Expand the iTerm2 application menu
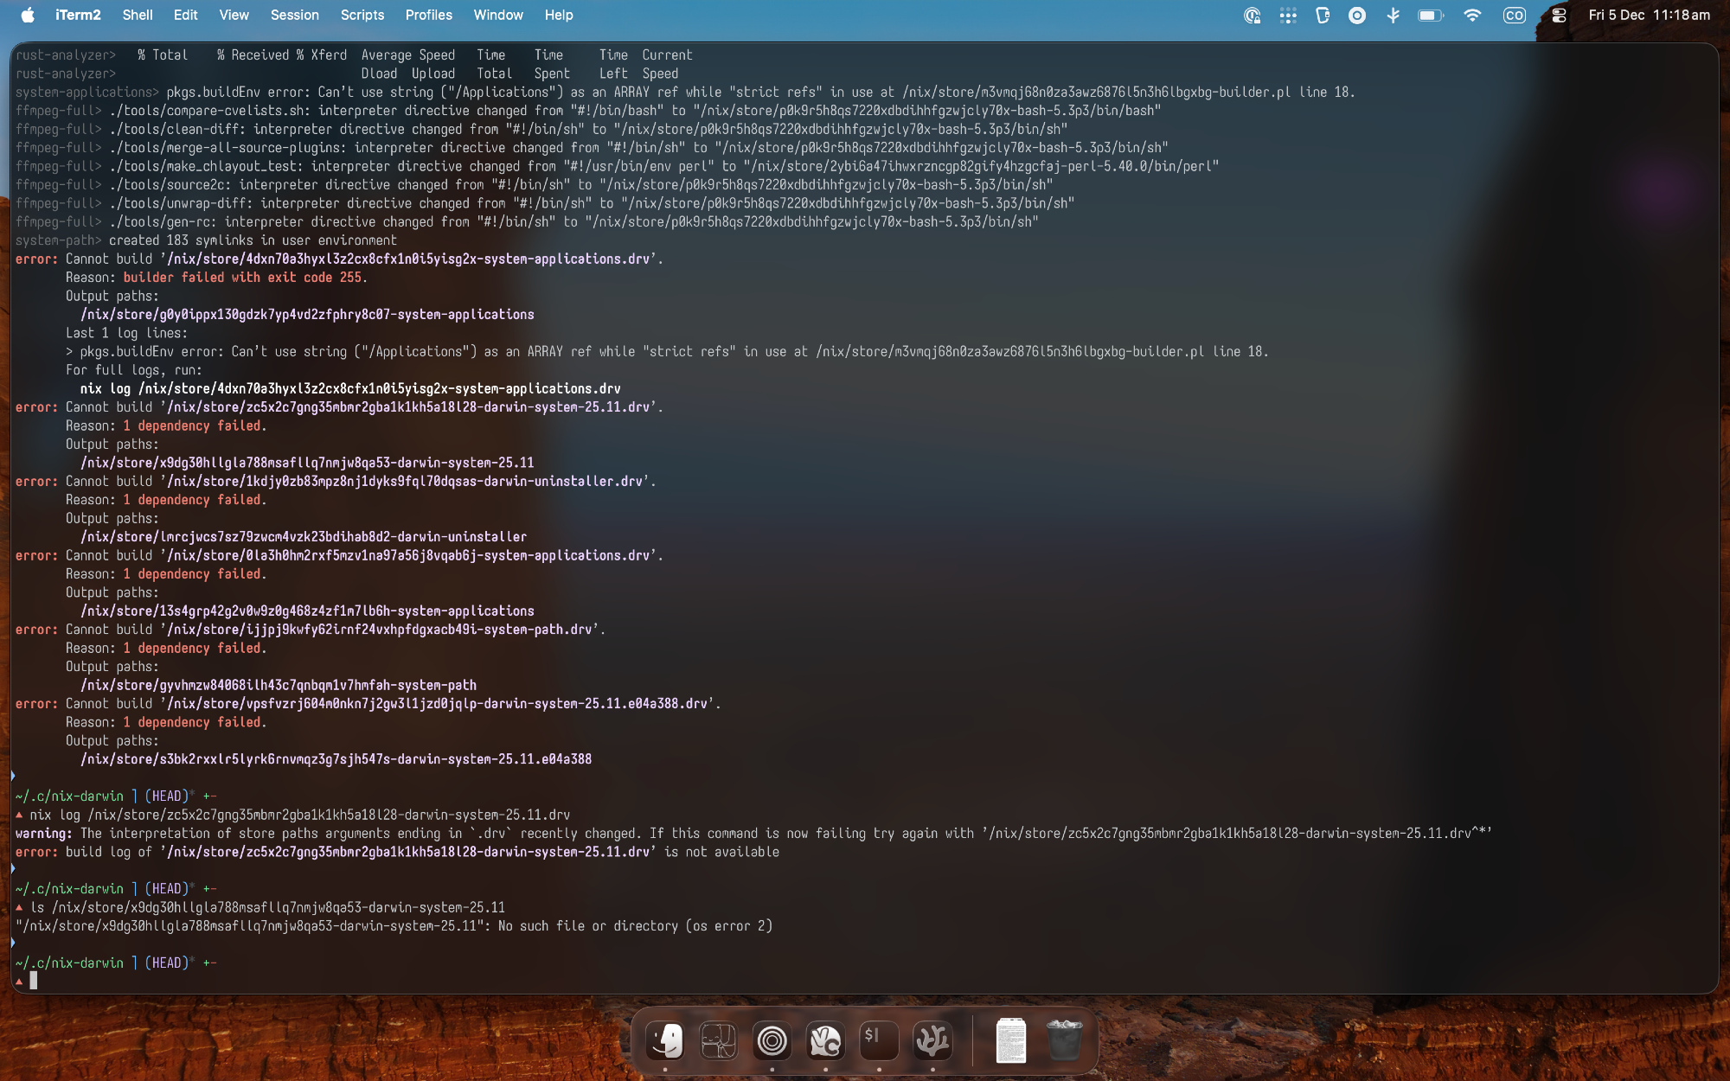This screenshot has height=1081, width=1730. coord(78,15)
